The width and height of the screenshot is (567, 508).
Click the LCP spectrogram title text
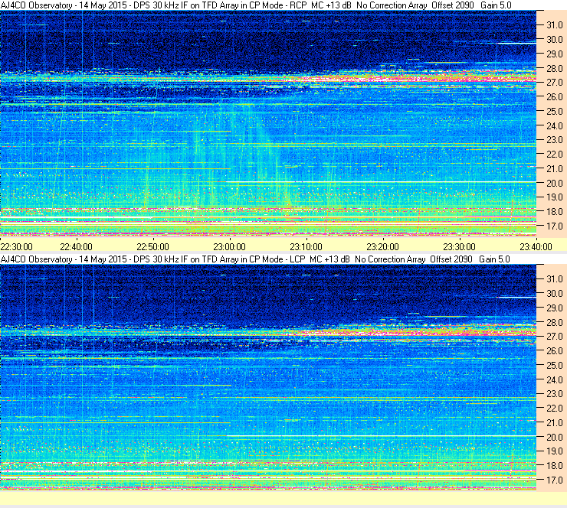[x=255, y=259]
